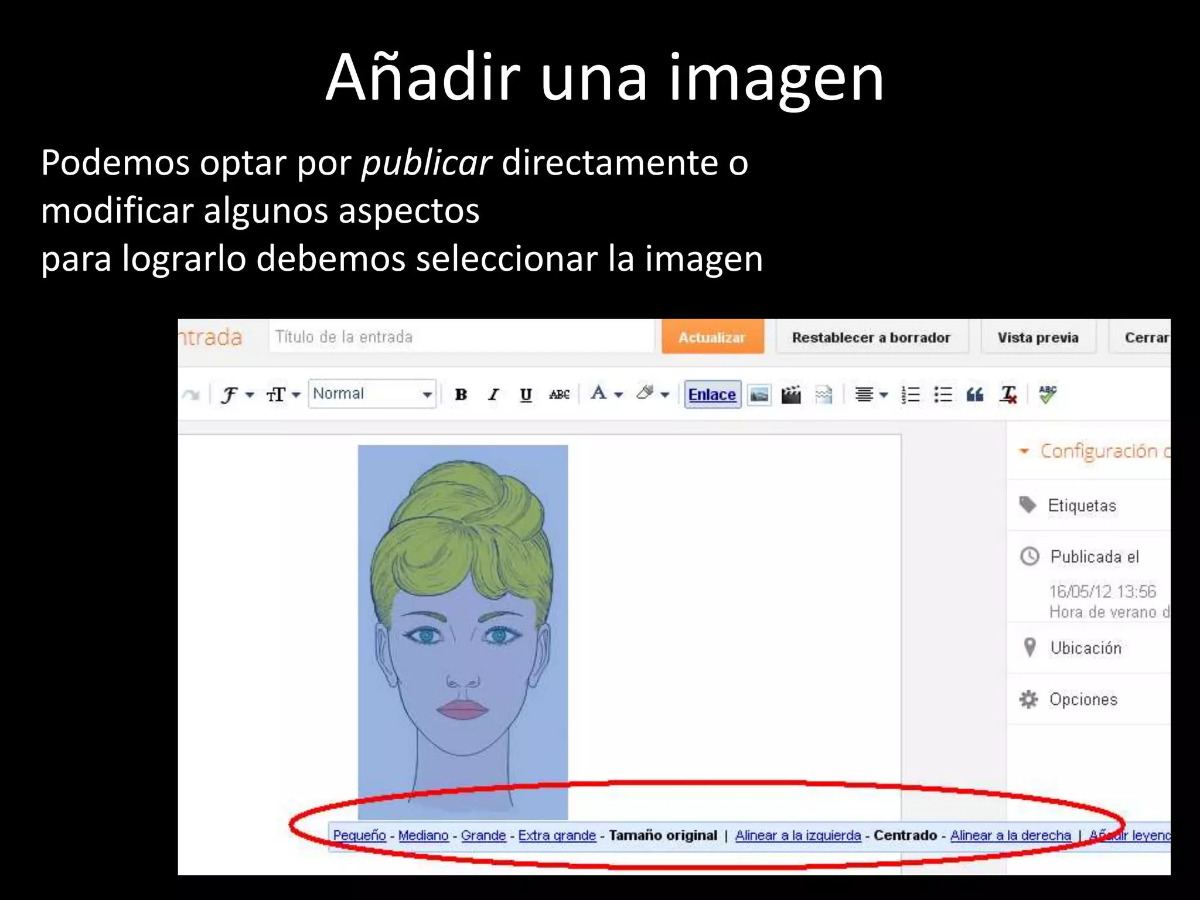Screen dimensions: 1200x900
Task: Click Alinear a la derecha
Action: point(1011,836)
